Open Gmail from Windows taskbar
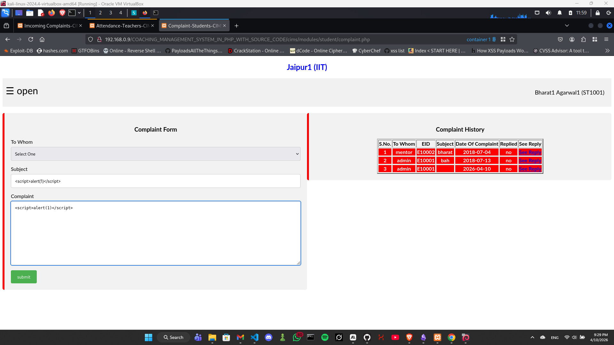The height and width of the screenshot is (345, 614). (x=240, y=337)
